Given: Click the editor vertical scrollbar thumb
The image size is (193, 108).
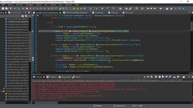Looking at the screenshot, I should 192,26.
